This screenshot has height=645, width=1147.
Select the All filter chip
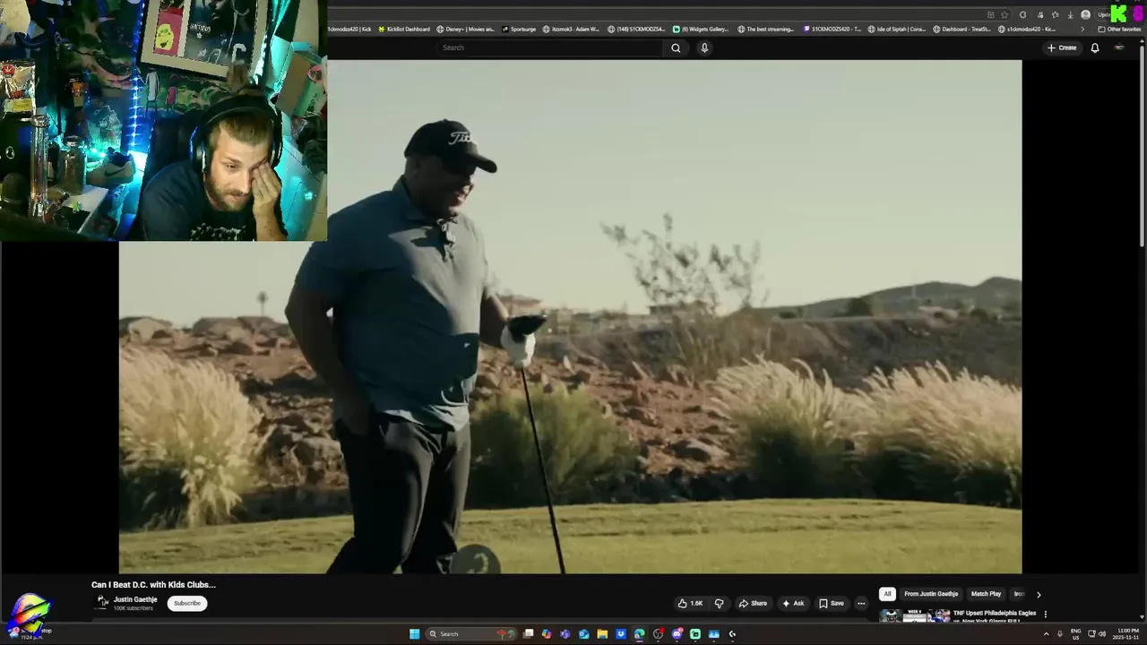[887, 594]
